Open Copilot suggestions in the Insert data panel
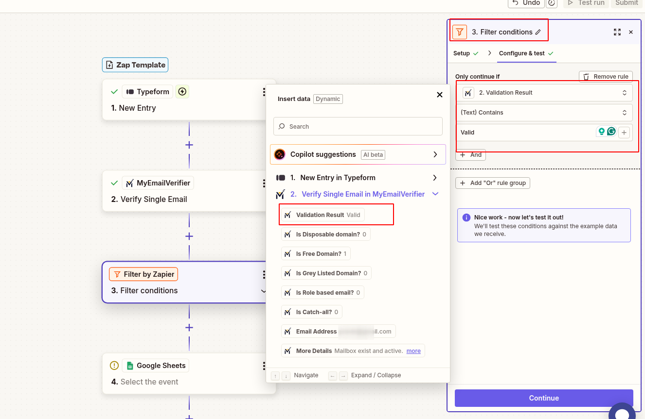The width and height of the screenshot is (645, 419). (358, 154)
